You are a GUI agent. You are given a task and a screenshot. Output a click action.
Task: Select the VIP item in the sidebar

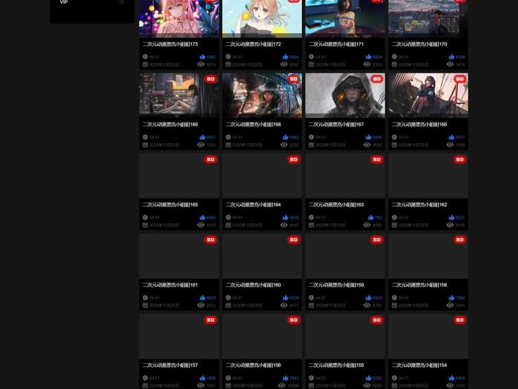63,2
